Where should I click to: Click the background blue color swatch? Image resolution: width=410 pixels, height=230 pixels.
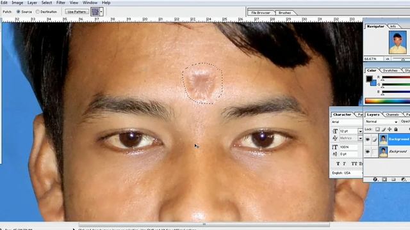click(373, 84)
